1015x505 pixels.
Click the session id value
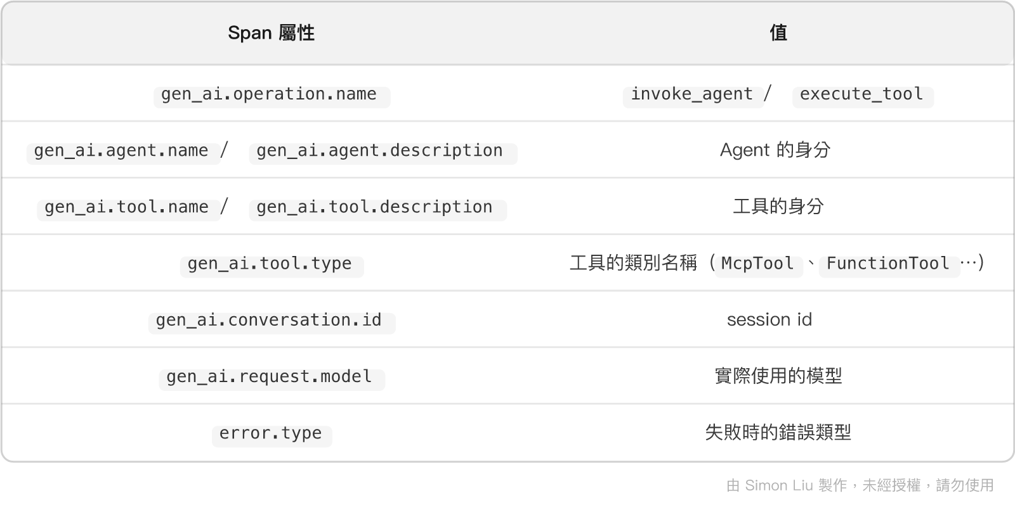point(769,319)
